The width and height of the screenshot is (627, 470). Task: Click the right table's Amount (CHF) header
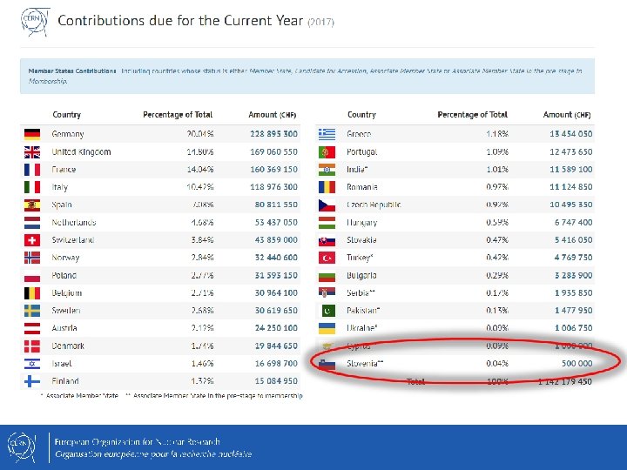[x=567, y=115]
